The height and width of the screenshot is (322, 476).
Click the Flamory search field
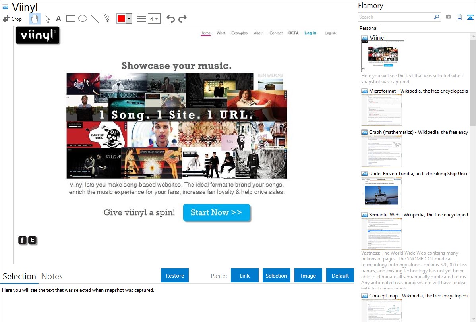point(395,17)
